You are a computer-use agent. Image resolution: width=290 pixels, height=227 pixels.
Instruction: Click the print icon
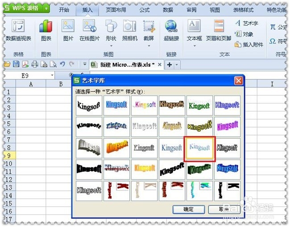35,64
